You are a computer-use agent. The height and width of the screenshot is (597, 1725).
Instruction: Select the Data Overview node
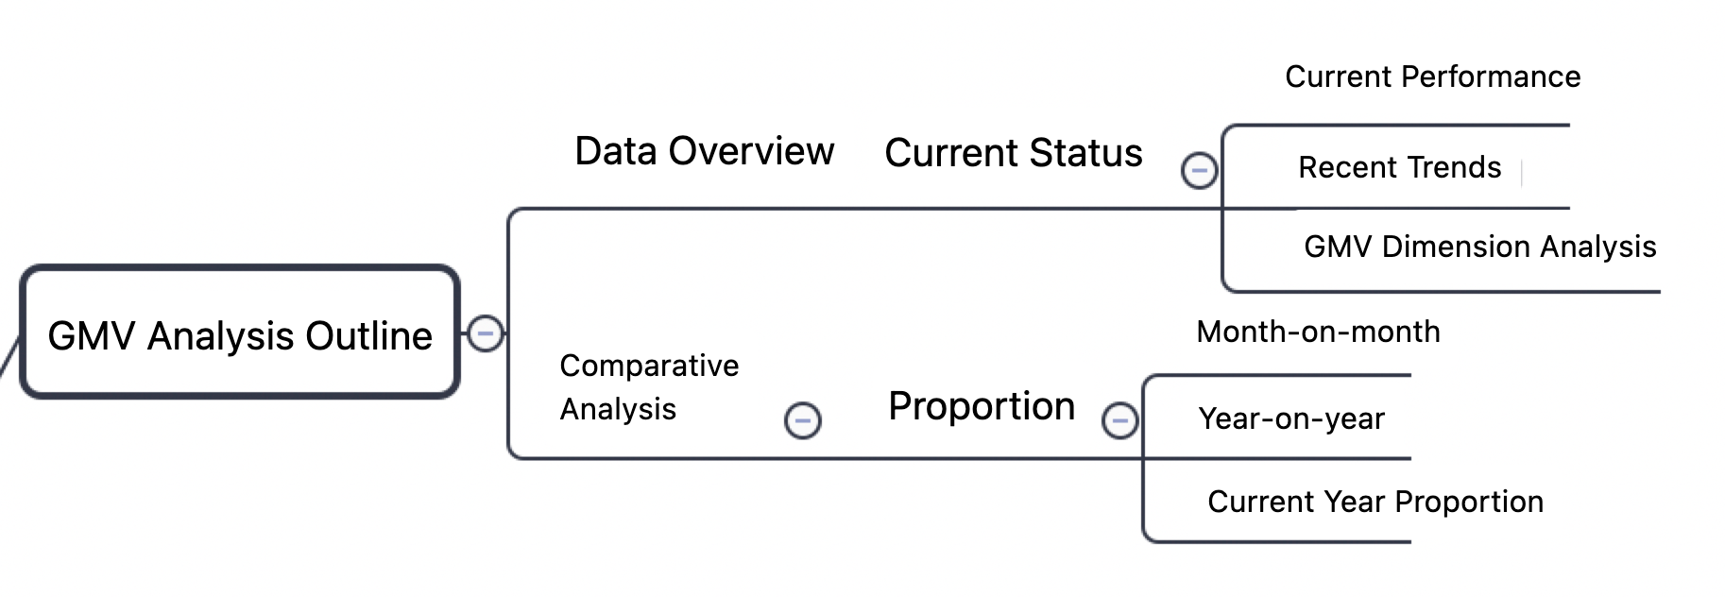705,151
